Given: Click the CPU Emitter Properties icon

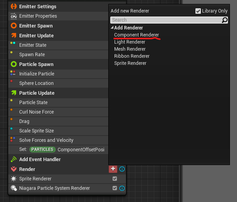Looking at the screenshot, I should click(x=14, y=16).
